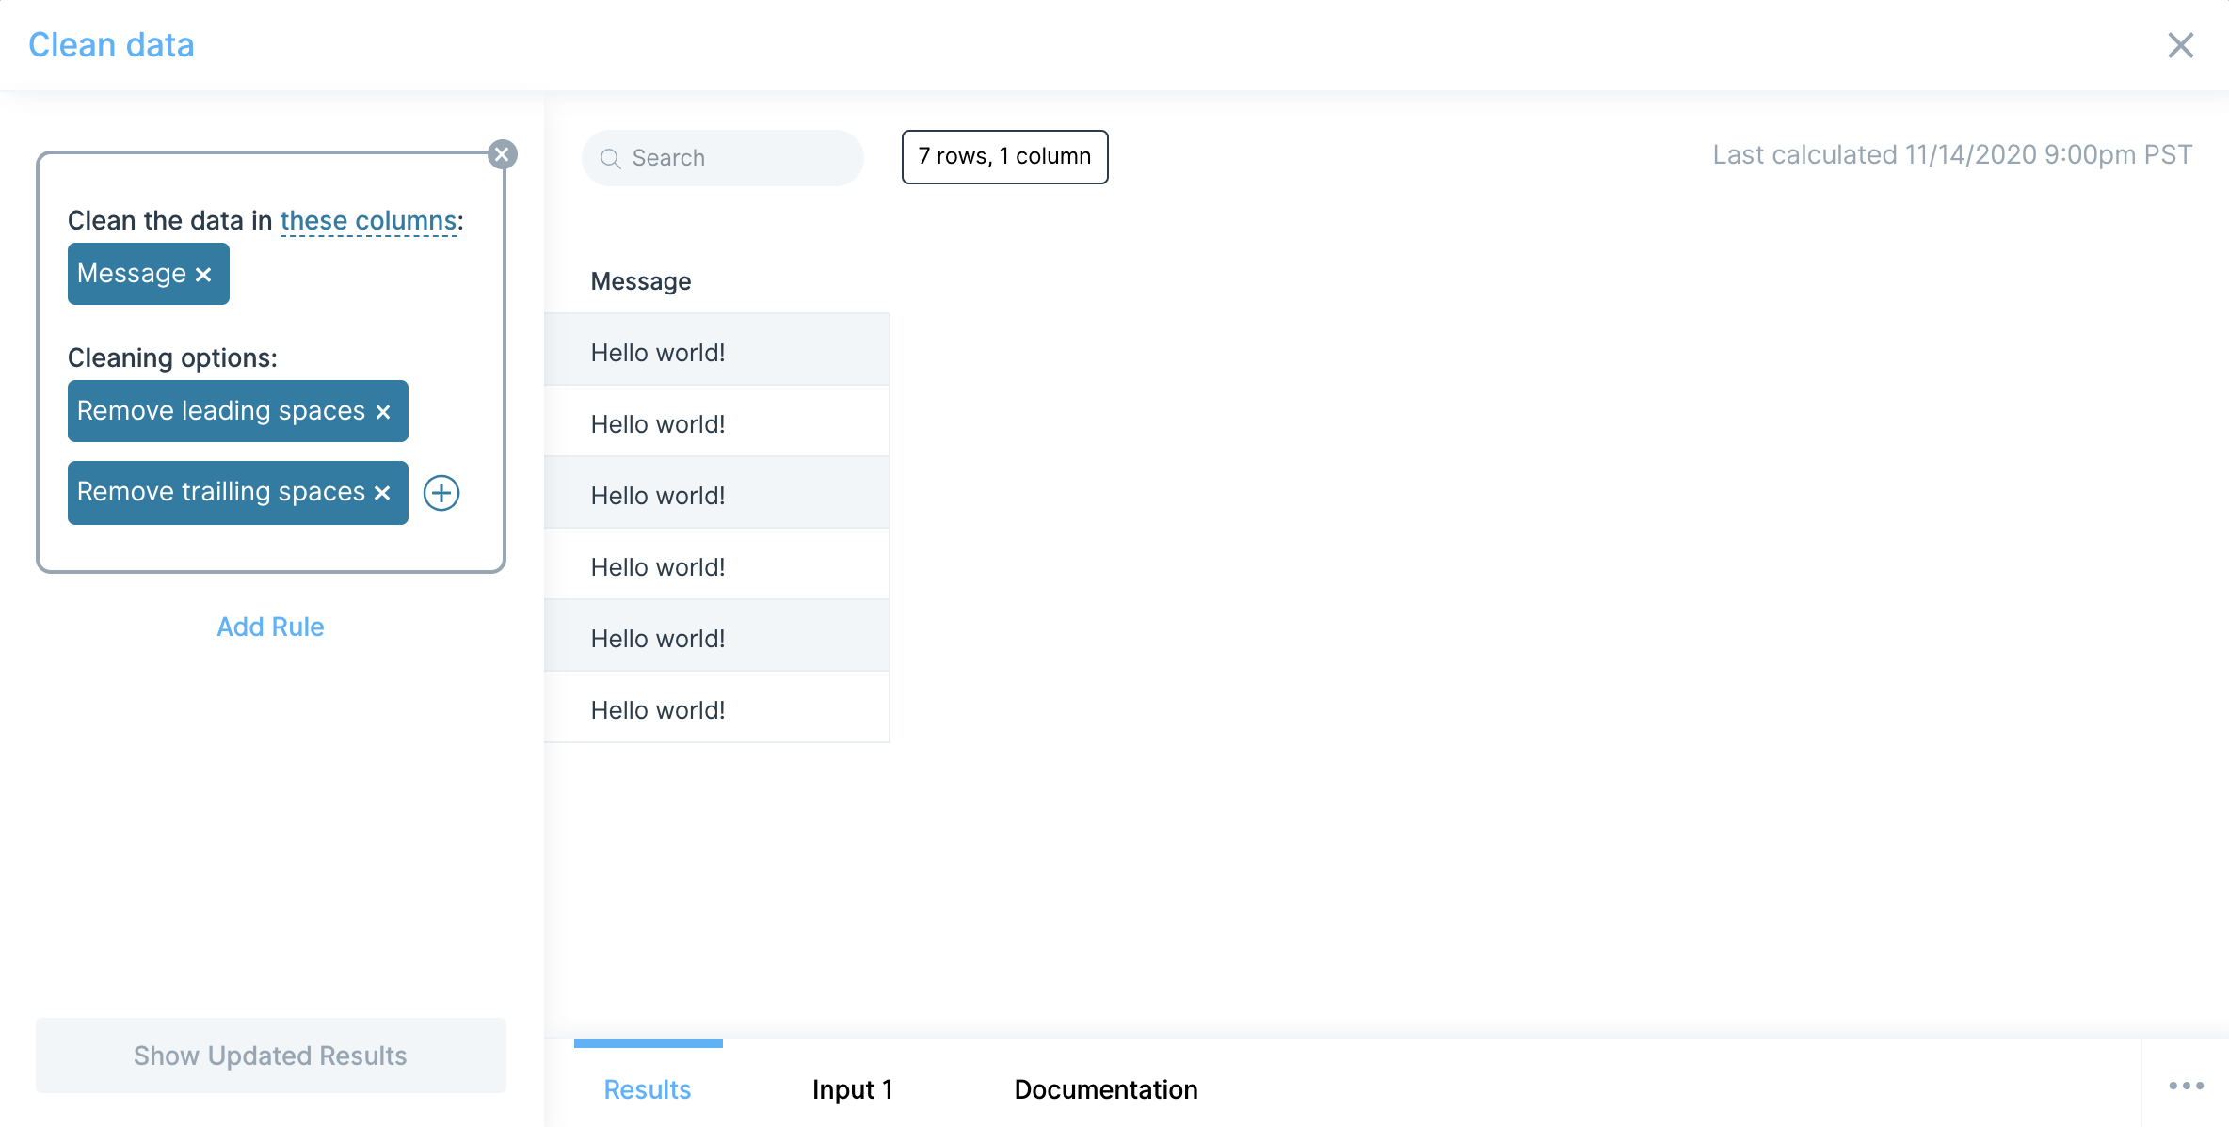Click the Last calculated timestamp text
Screen dimensions: 2229x1127
1952,155
